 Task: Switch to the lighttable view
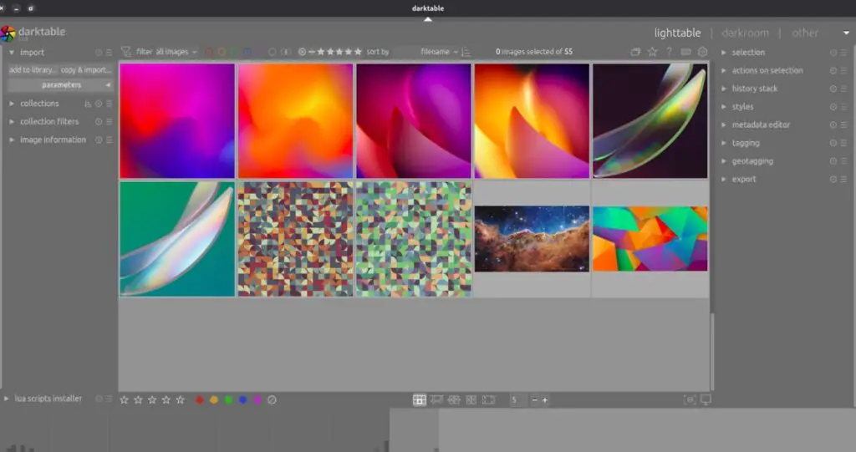pos(677,33)
